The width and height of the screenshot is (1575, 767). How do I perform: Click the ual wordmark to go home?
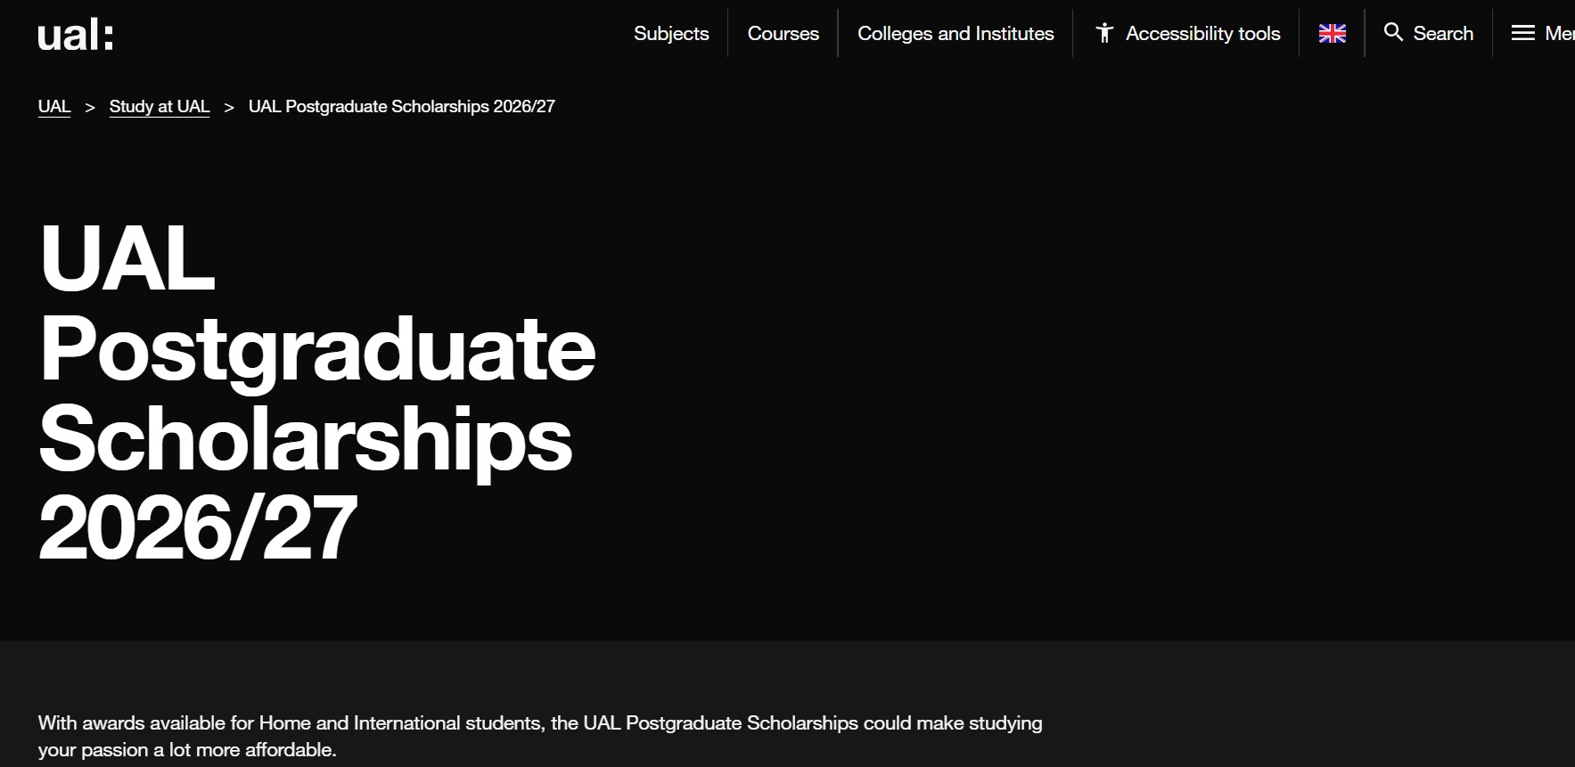coord(77,33)
